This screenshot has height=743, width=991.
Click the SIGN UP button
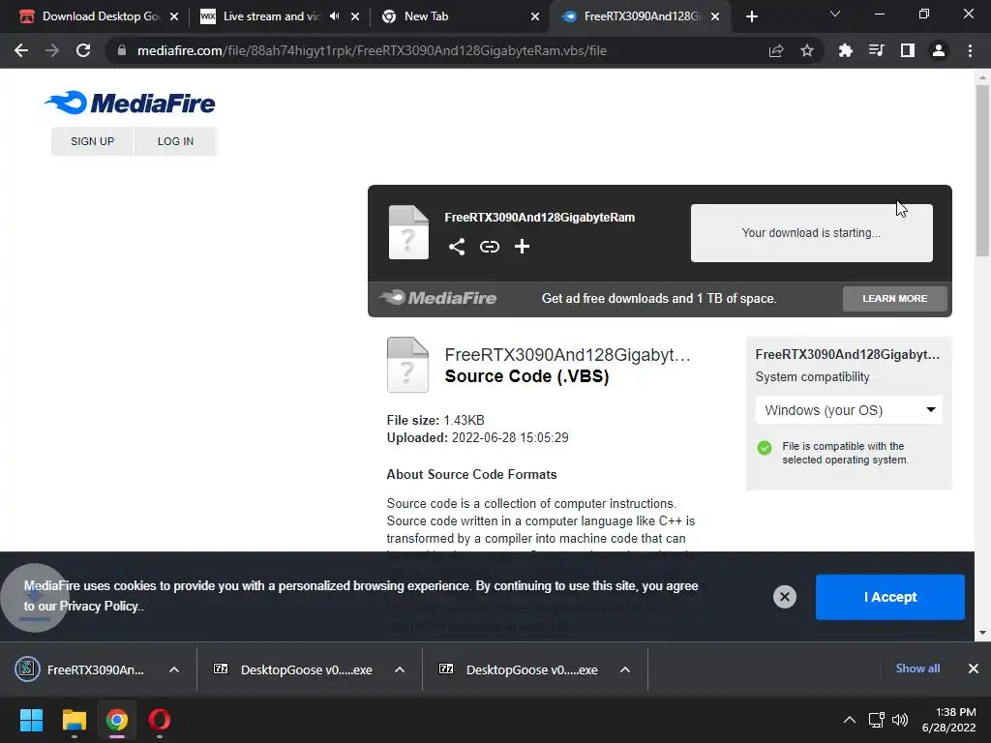tap(92, 141)
